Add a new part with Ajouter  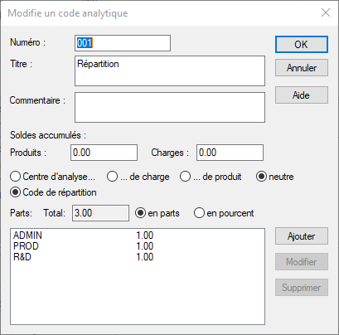point(302,236)
